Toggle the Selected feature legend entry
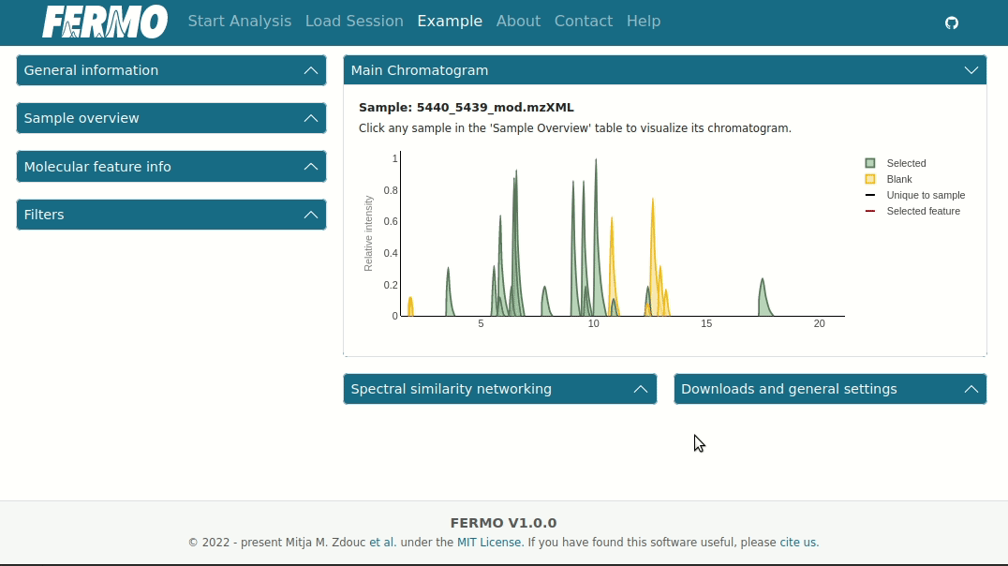Viewport: 1008px width, 566px height. pos(912,211)
